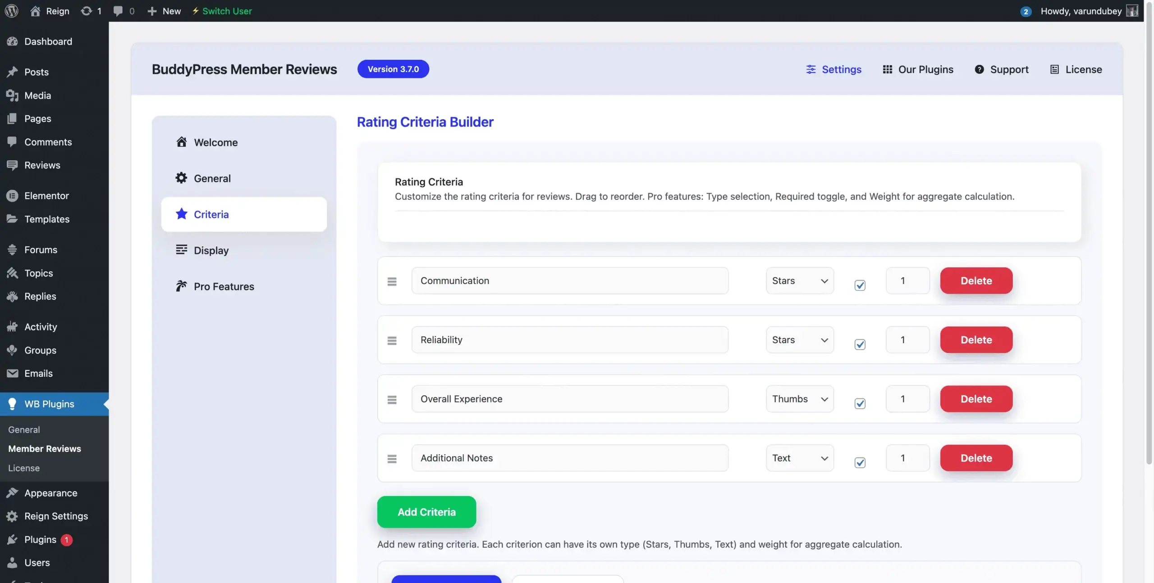Viewport: 1154px width, 583px height.
Task: Open the Text type dropdown for Additional Notes
Action: (800, 458)
